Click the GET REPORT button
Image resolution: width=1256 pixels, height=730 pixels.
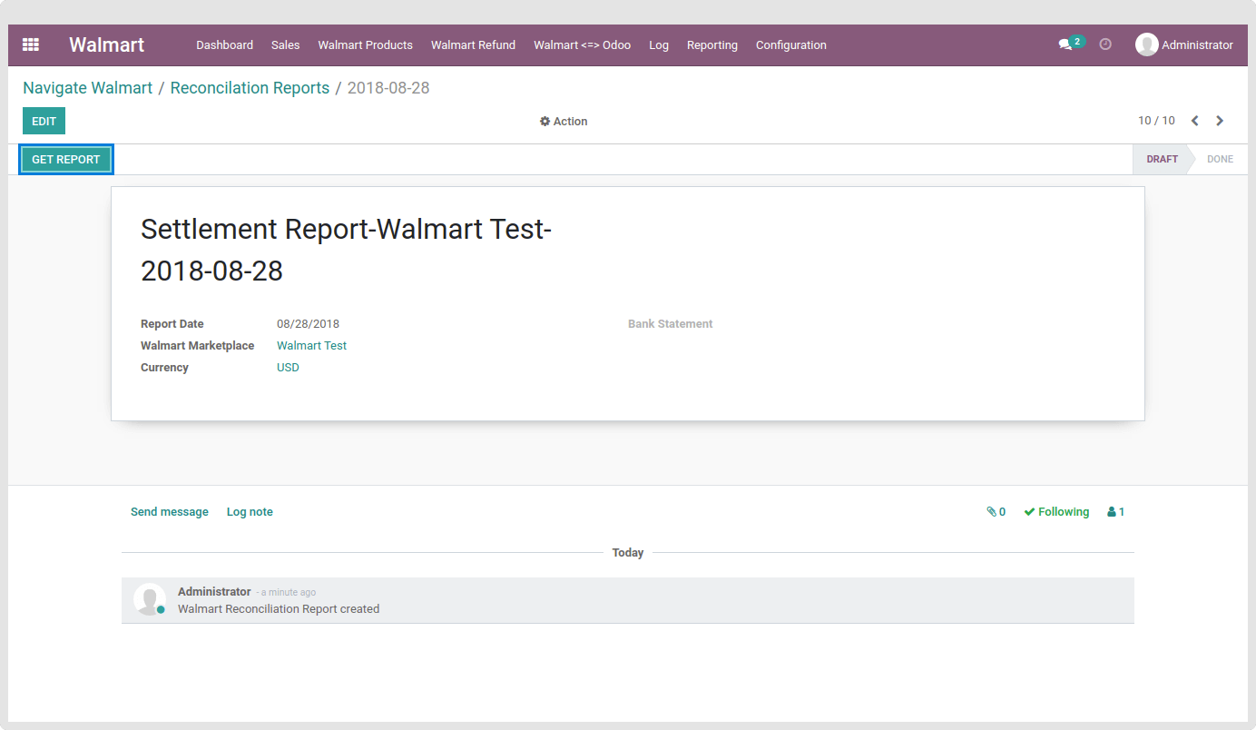[x=66, y=160]
